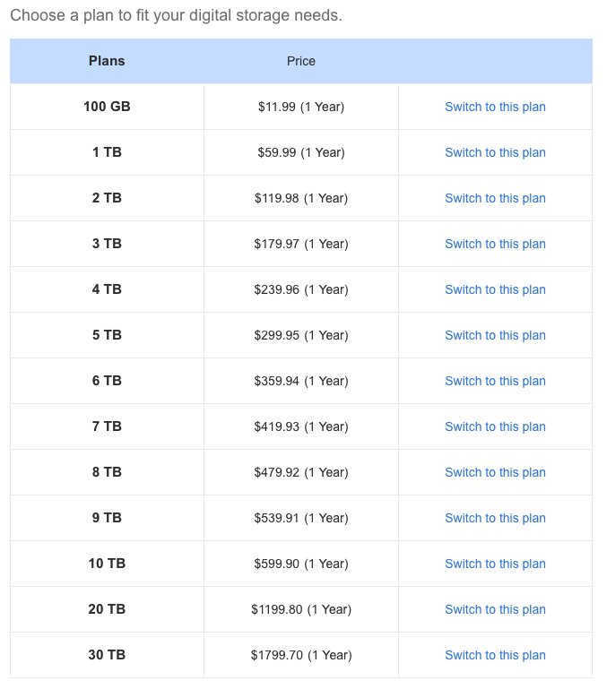This screenshot has height=689, width=607.
Task: Click the Price column header
Action: tap(301, 61)
